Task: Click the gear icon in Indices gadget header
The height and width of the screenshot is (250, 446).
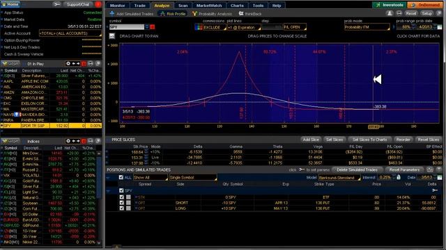Action: point(68,141)
